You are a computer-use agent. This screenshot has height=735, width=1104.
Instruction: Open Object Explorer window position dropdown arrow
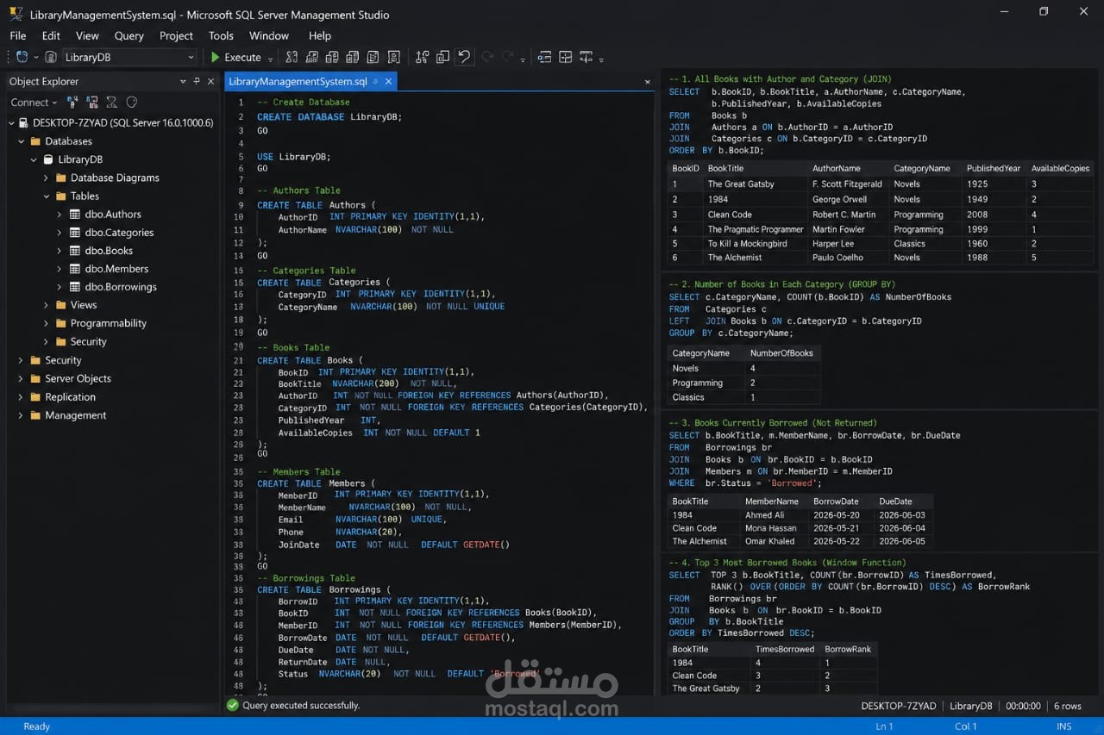click(x=183, y=81)
